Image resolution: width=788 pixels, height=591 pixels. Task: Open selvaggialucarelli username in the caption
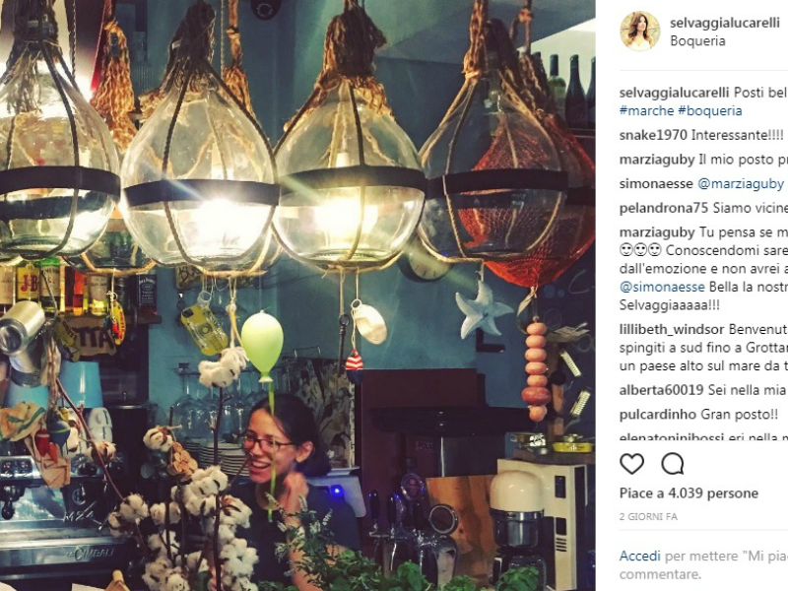[674, 93]
